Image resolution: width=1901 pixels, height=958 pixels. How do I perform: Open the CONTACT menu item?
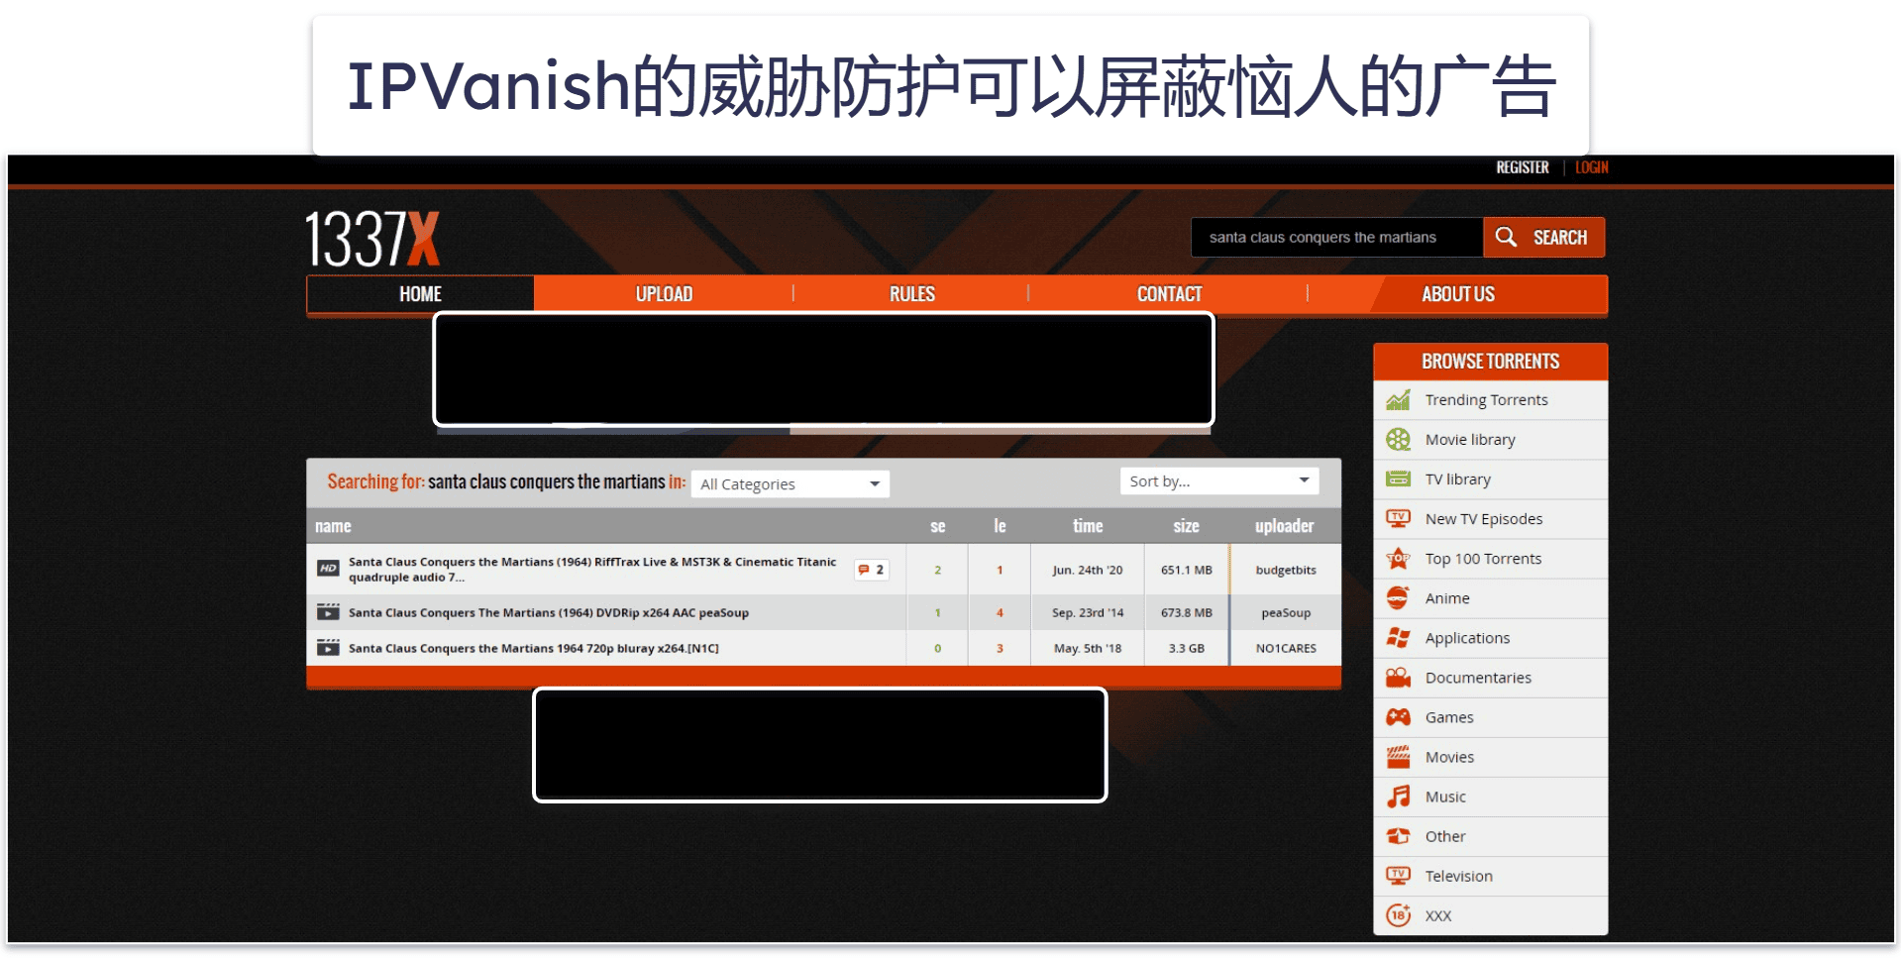point(1169,294)
